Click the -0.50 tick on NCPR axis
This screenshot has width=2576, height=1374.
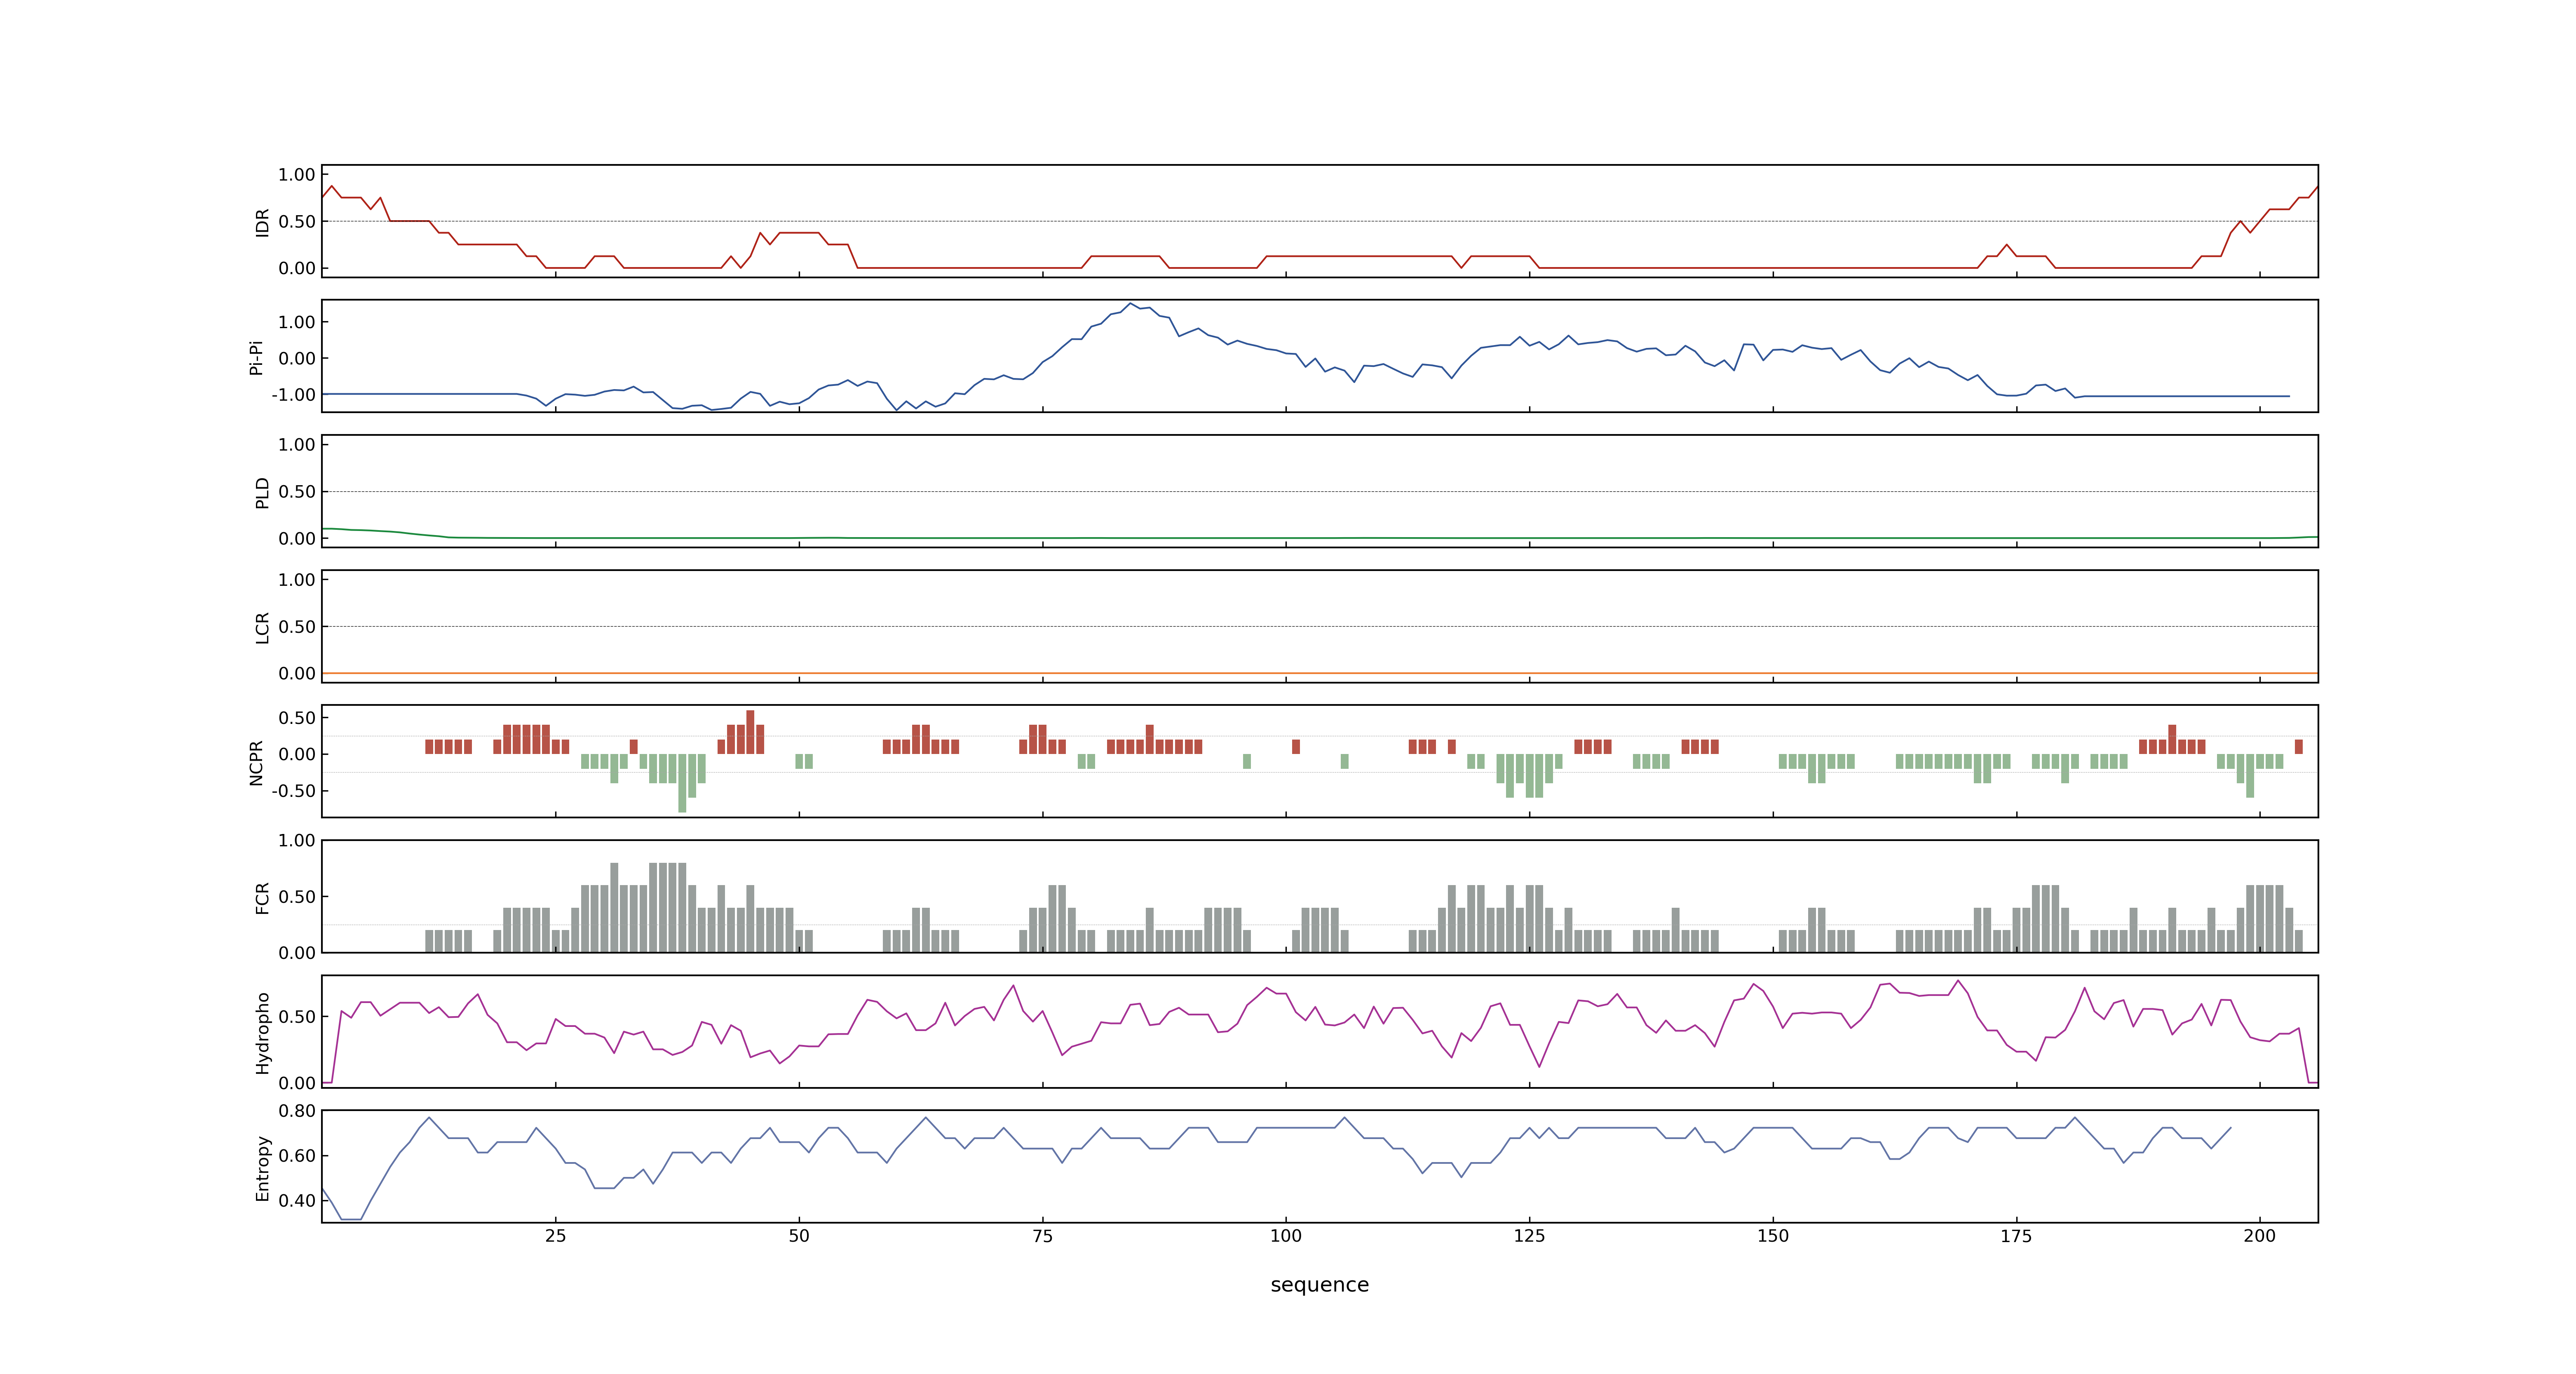293,791
